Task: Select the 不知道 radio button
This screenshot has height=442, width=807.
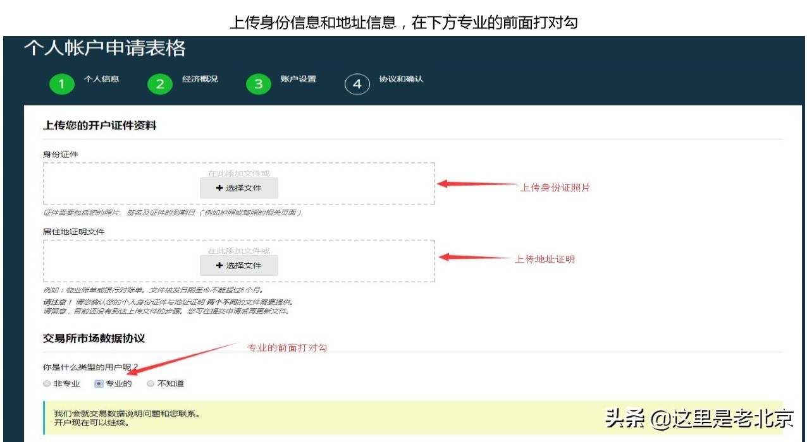Action: pos(150,383)
